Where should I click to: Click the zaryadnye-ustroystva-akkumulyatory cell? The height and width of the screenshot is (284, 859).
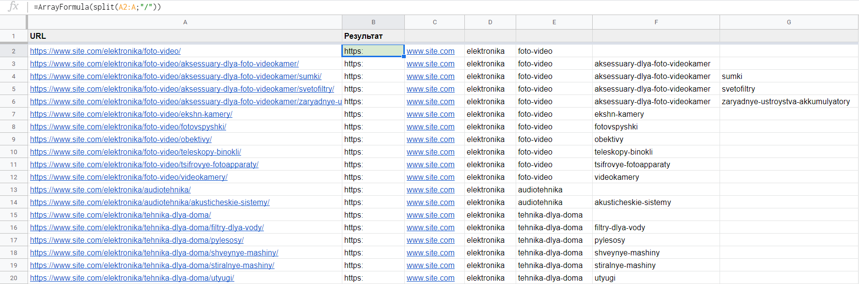pyautogui.click(x=789, y=101)
